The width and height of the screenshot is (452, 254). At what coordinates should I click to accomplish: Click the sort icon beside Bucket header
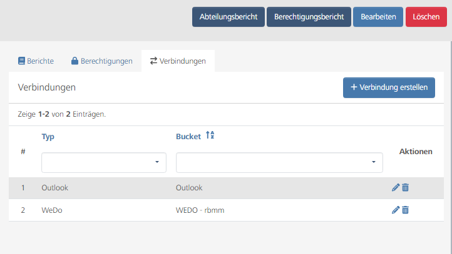click(x=210, y=136)
